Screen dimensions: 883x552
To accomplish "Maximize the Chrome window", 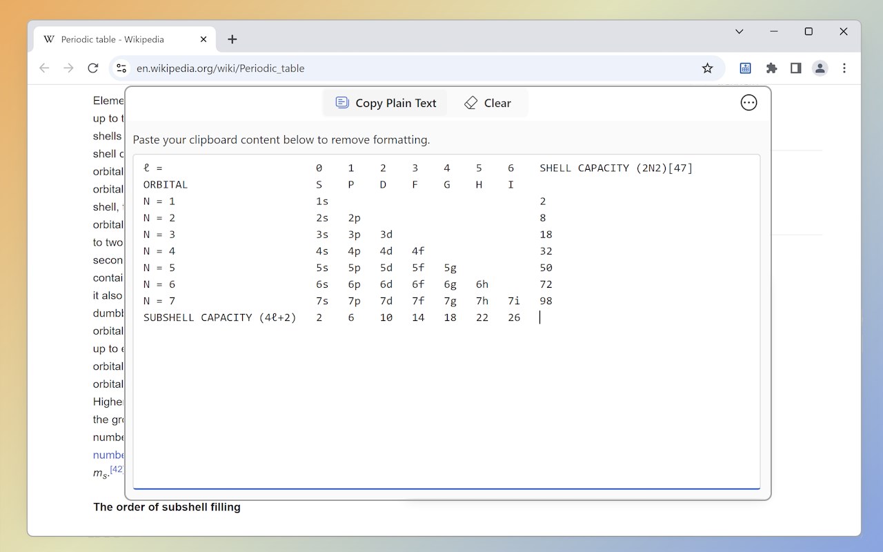I will (x=808, y=32).
